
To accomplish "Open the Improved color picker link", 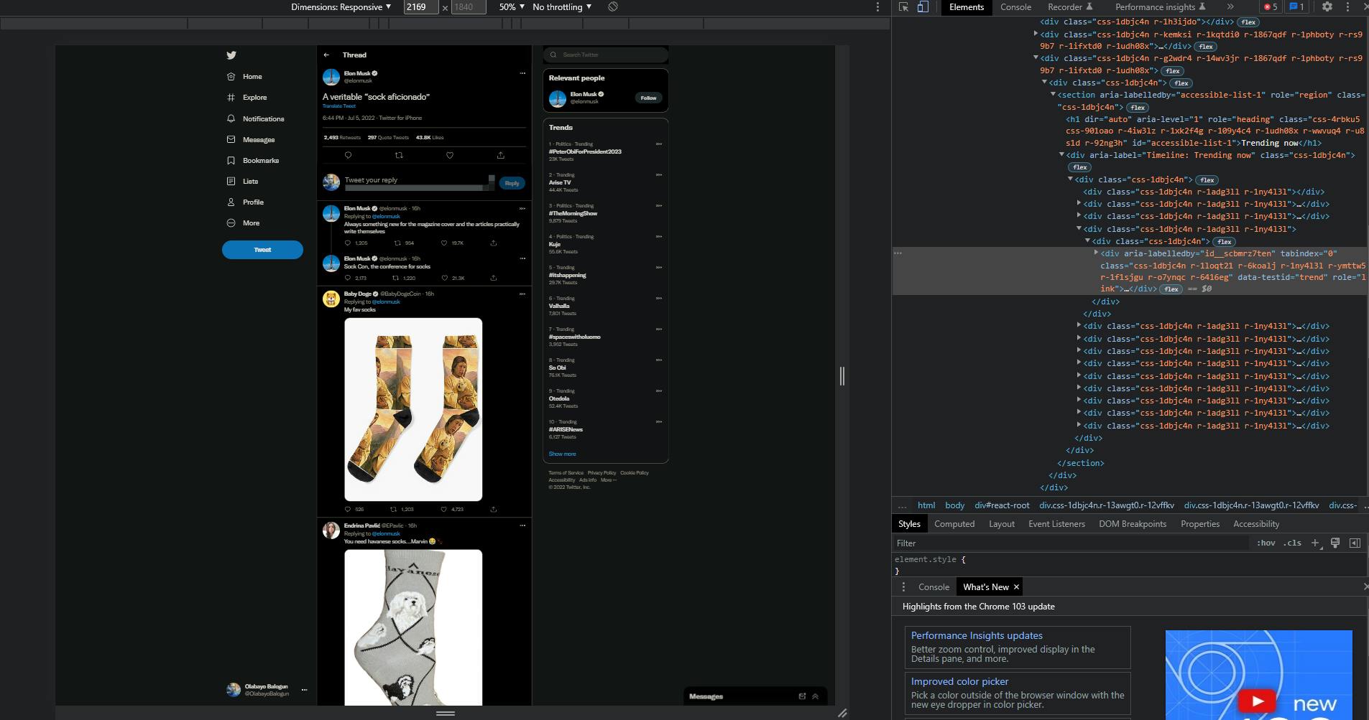I will [959, 681].
